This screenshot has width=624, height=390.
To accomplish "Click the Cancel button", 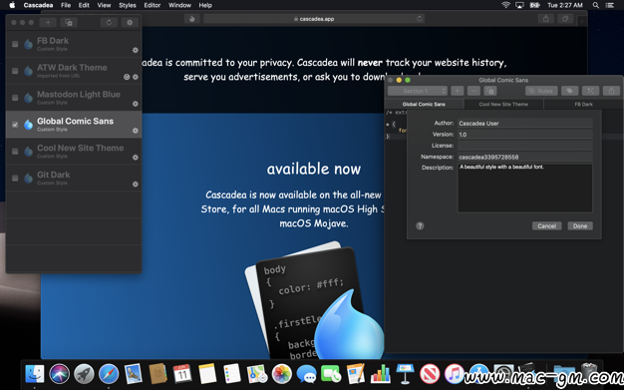I will [x=547, y=225].
